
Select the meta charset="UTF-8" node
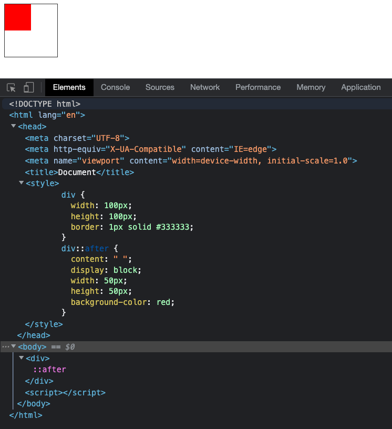pyautogui.click(x=77, y=138)
